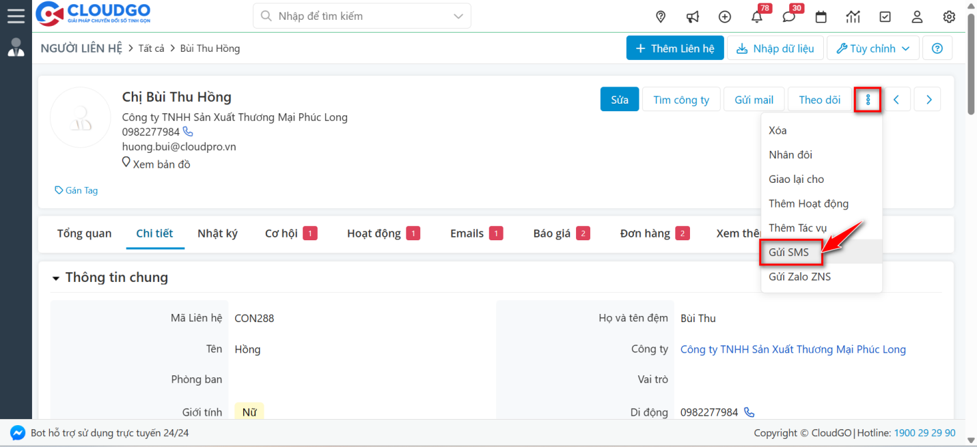This screenshot has height=447, width=977.
Task: Open the settings gear icon
Action: click(949, 16)
